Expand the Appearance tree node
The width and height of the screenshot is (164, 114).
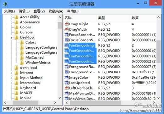point(12,22)
